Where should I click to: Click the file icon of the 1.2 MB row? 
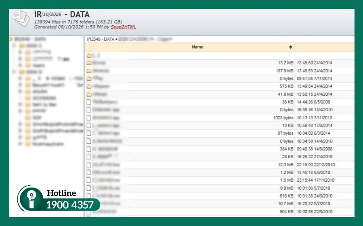(88, 172)
